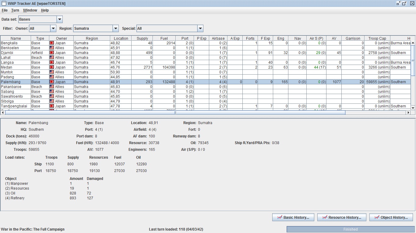This screenshot has width=416, height=233.
Task: Select the Sawahloento row name cell
Action: [16, 96]
